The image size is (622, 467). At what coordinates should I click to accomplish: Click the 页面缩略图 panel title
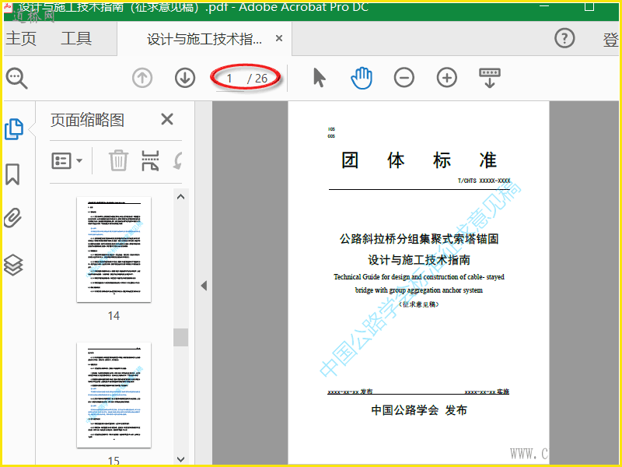pos(87,120)
